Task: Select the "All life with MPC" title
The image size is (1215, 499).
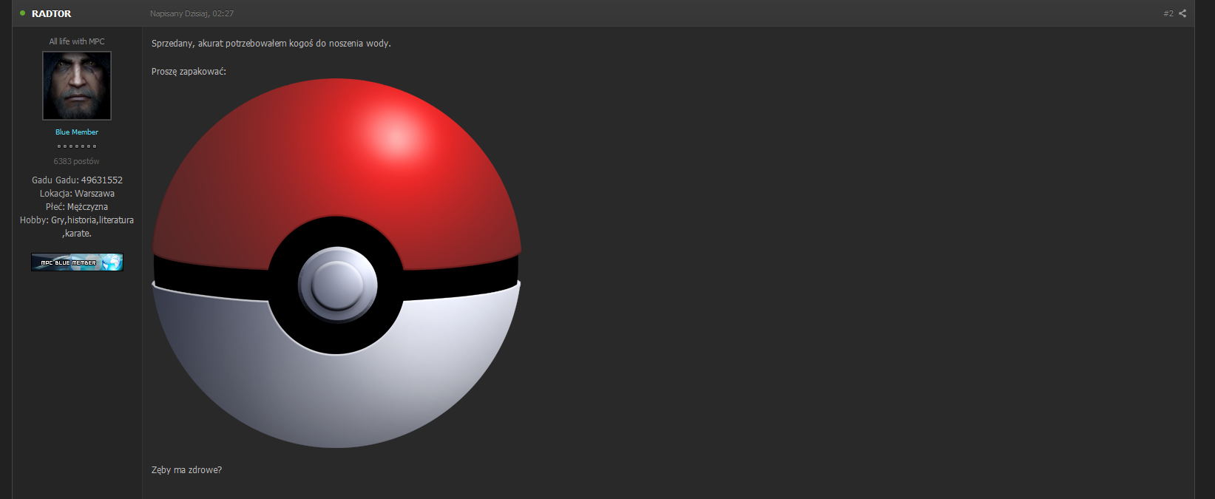Action: click(x=77, y=41)
